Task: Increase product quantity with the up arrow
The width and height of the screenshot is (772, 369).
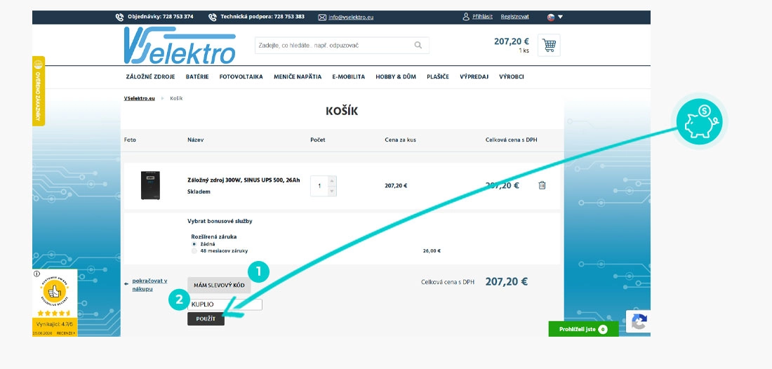Action: [x=332, y=180]
